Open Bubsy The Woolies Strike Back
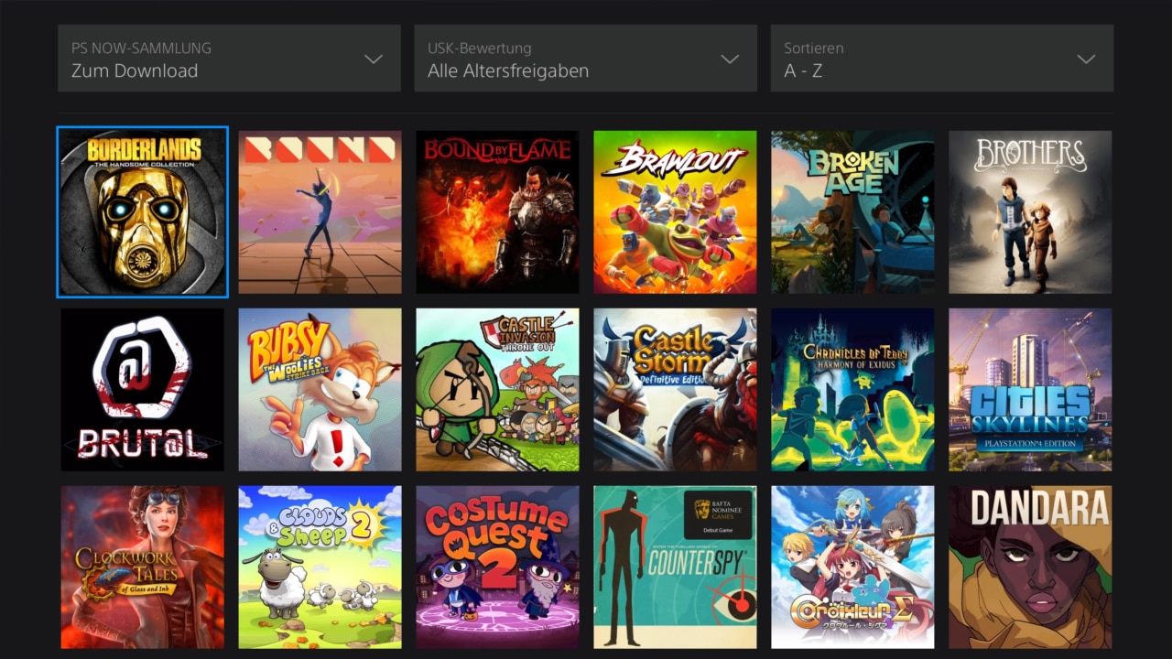The height and width of the screenshot is (659, 1172). tap(320, 390)
